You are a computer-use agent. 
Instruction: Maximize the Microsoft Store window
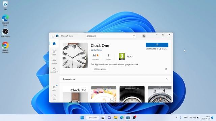pyautogui.click(x=163, y=35)
